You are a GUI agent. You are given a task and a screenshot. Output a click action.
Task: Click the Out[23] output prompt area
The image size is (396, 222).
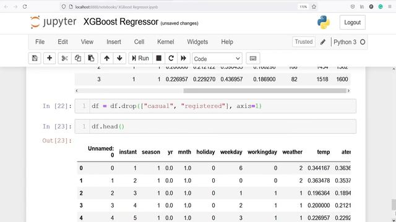point(57,141)
